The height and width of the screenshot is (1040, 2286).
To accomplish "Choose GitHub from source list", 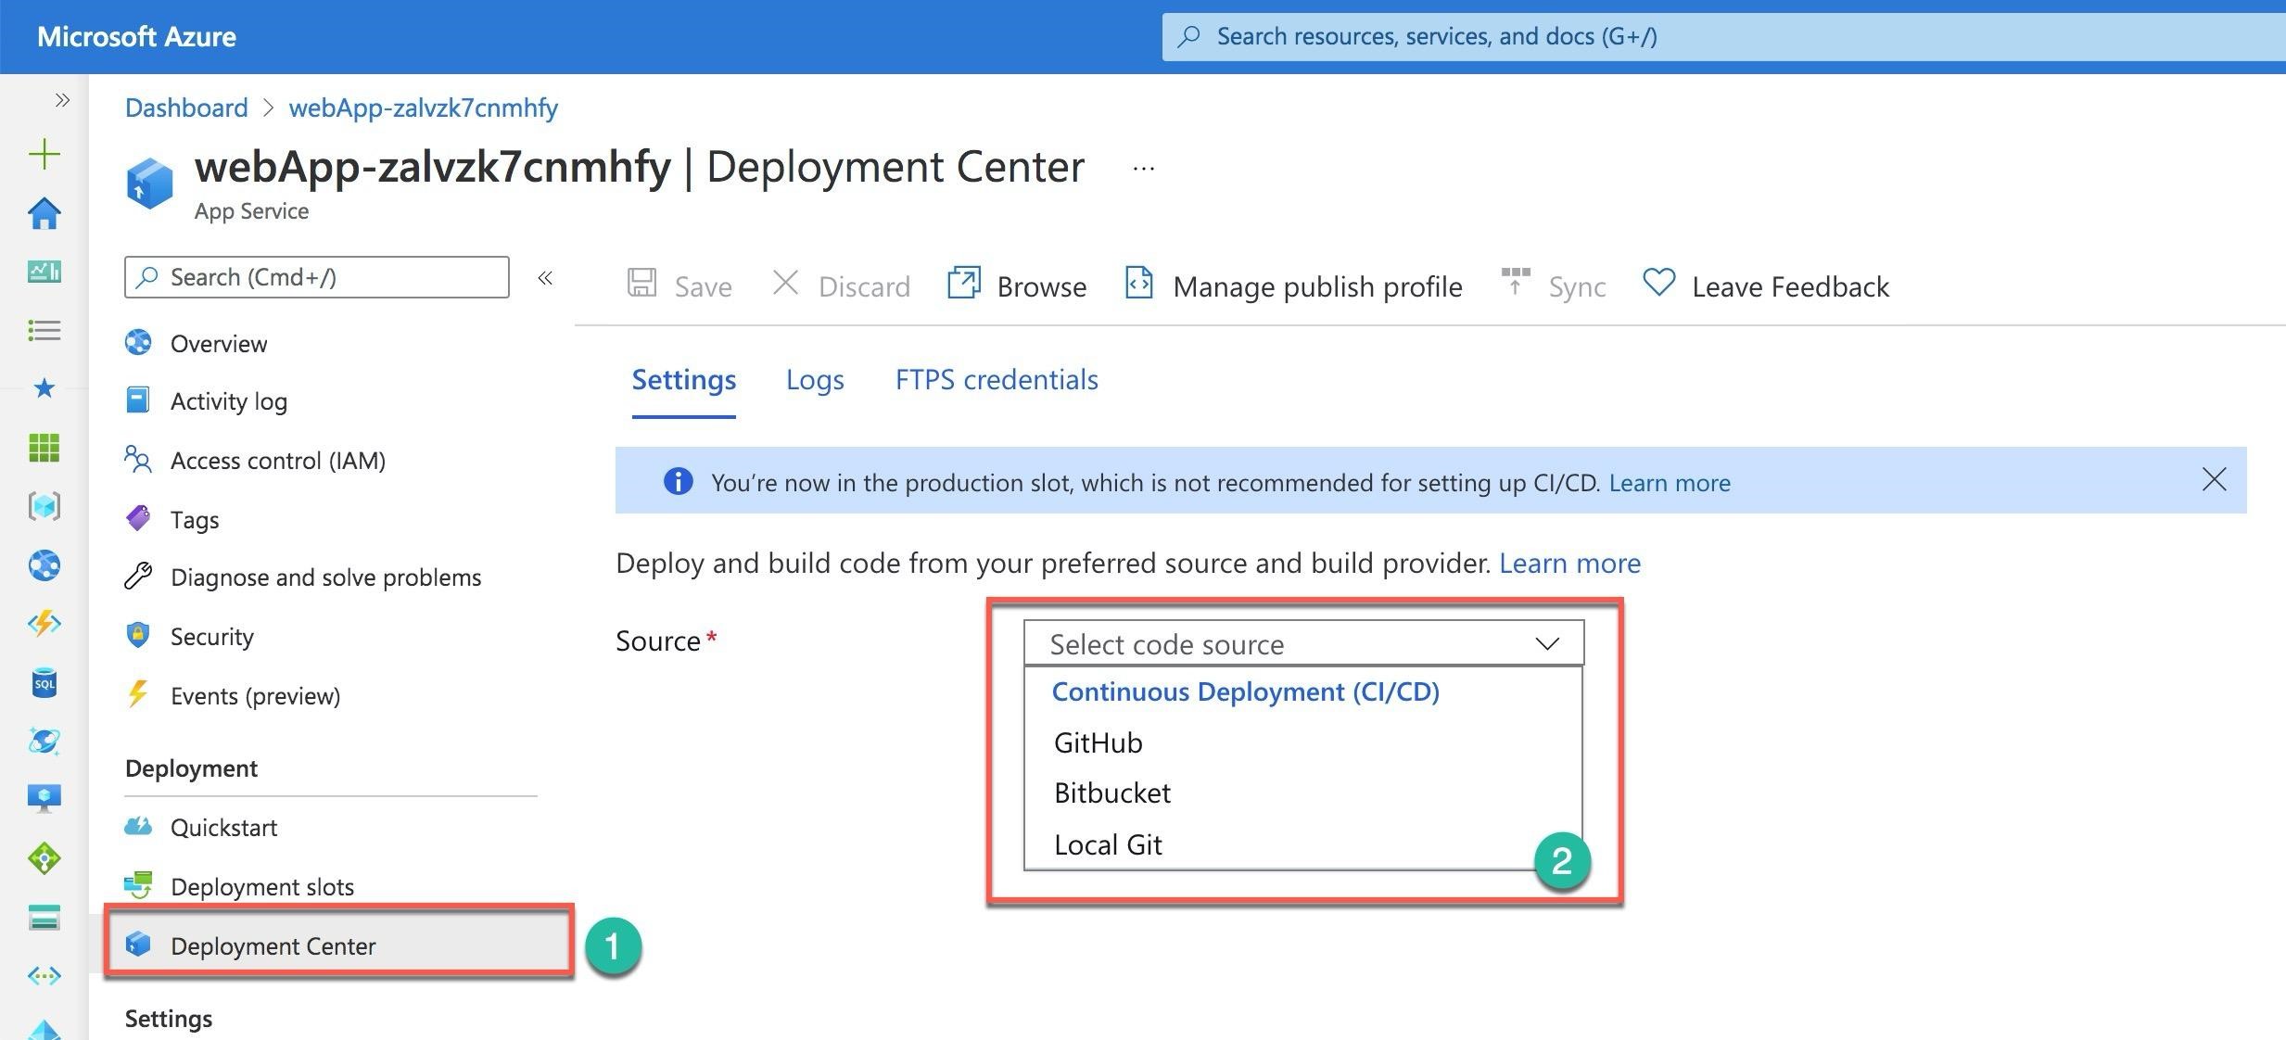I will coord(1099,742).
